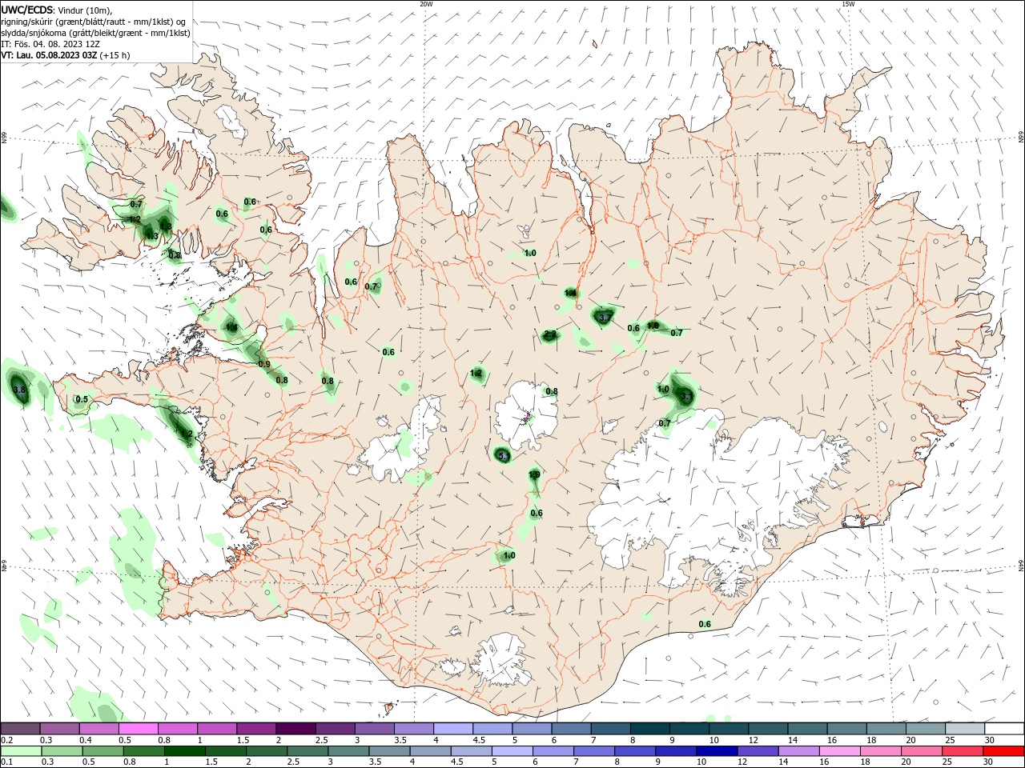Click the header title 'UWC/ECDS: Vindur (10m)'
1025x768 pixels.
57,10
